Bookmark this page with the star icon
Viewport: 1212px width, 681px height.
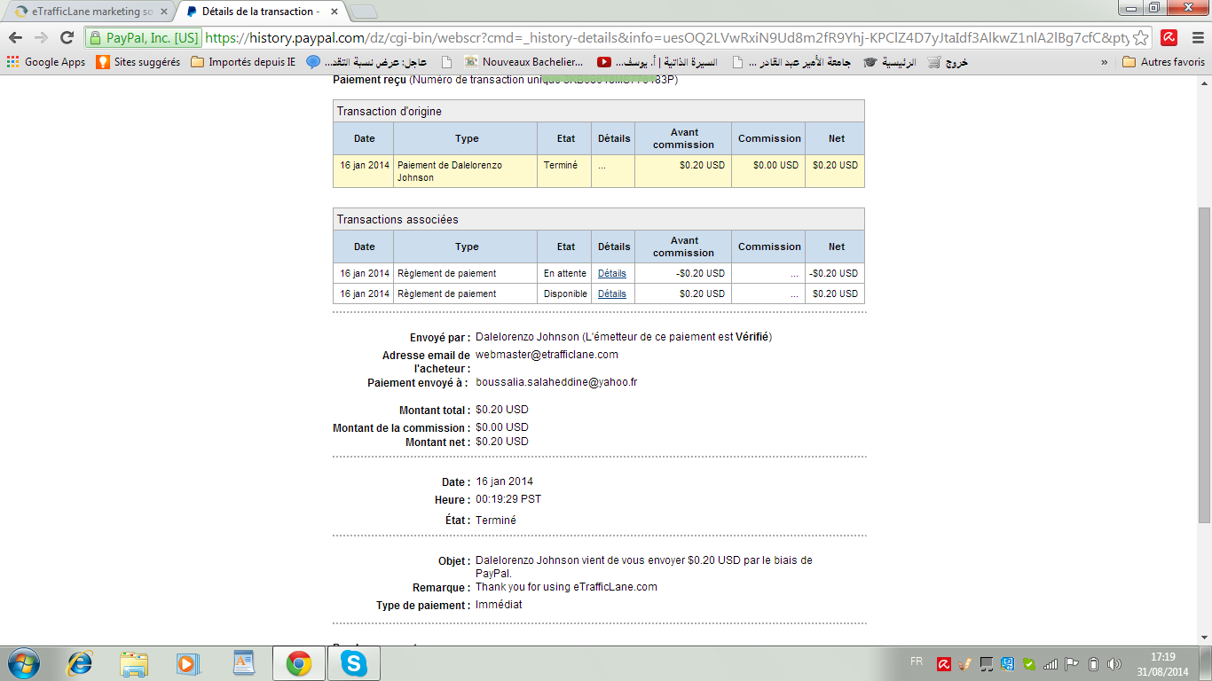click(x=1141, y=37)
